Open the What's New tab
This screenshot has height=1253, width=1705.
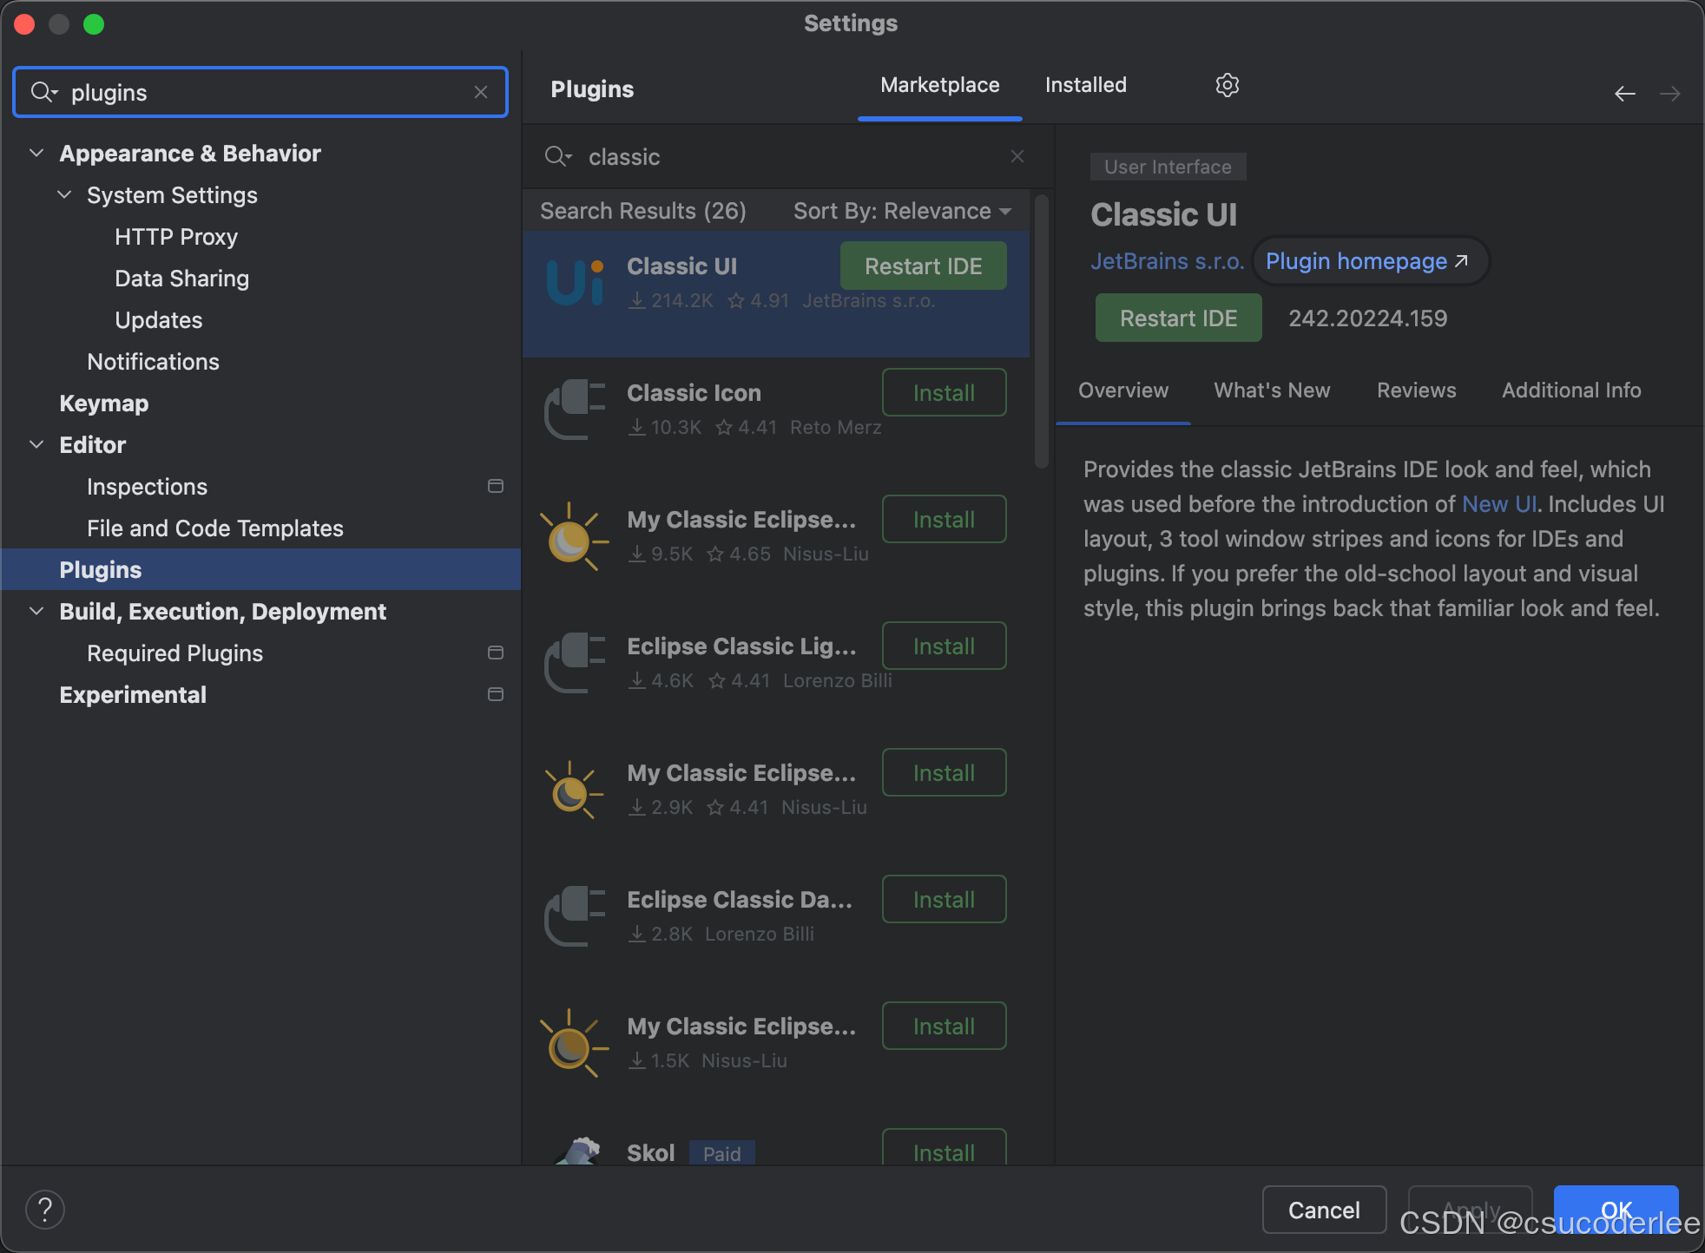pos(1271,390)
